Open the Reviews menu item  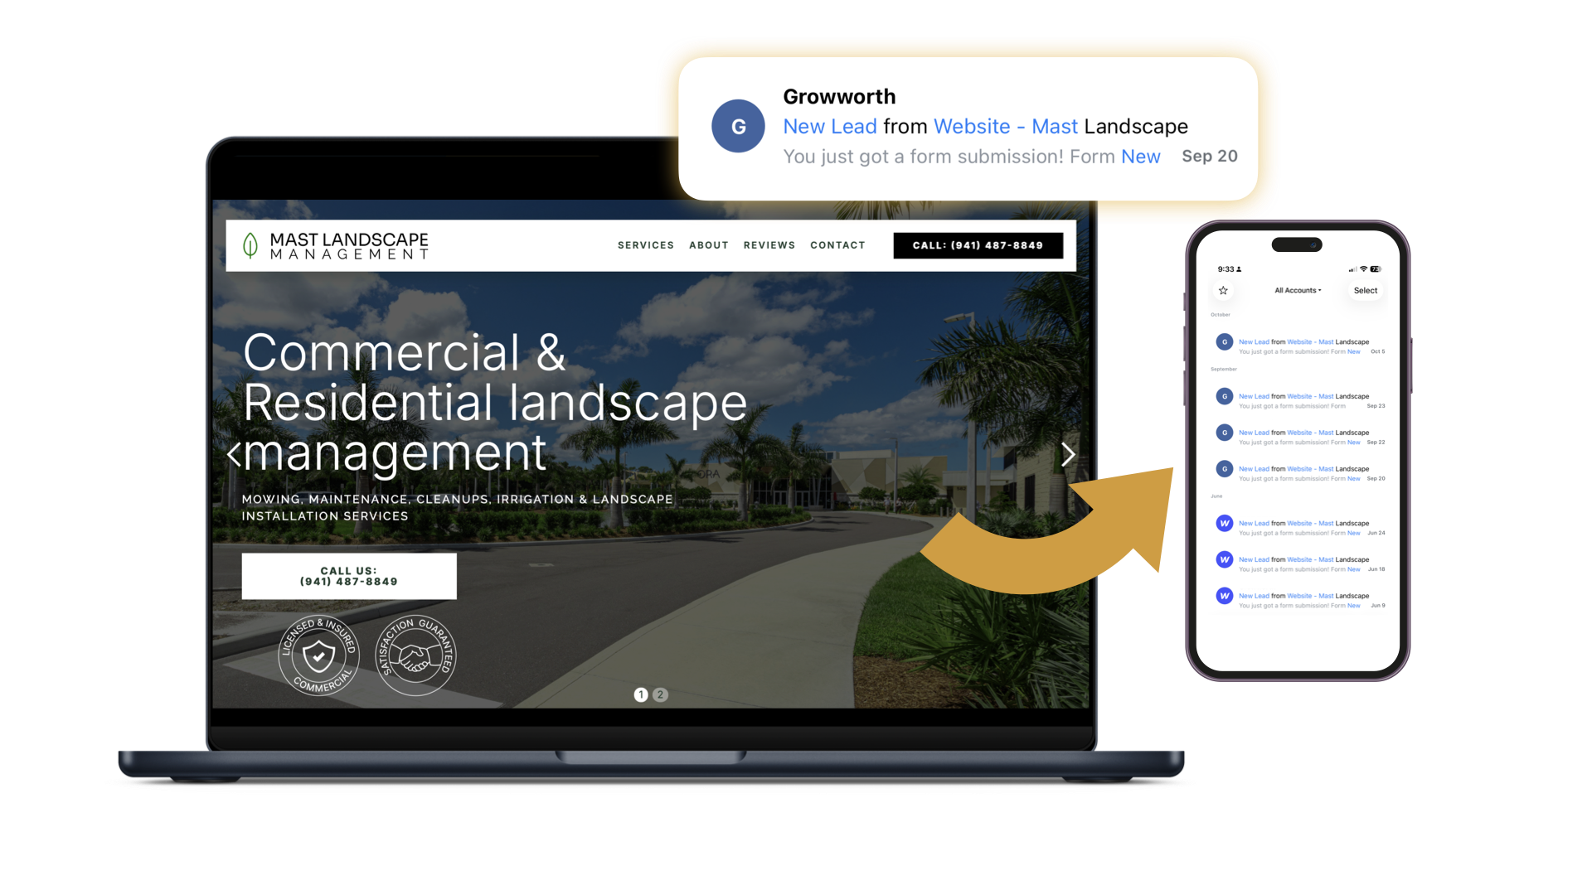[769, 245]
